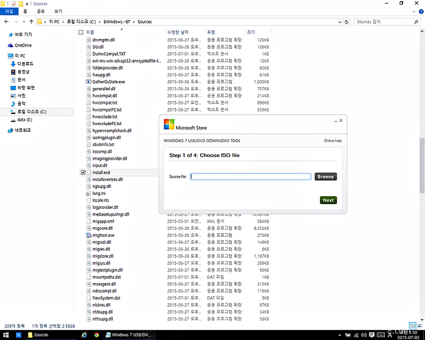Open Internet Explorer in taskbar

pos(84,335)
